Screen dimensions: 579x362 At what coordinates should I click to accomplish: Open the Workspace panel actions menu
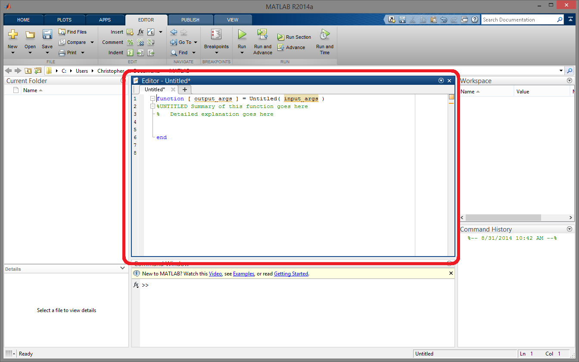coord(570,80)
